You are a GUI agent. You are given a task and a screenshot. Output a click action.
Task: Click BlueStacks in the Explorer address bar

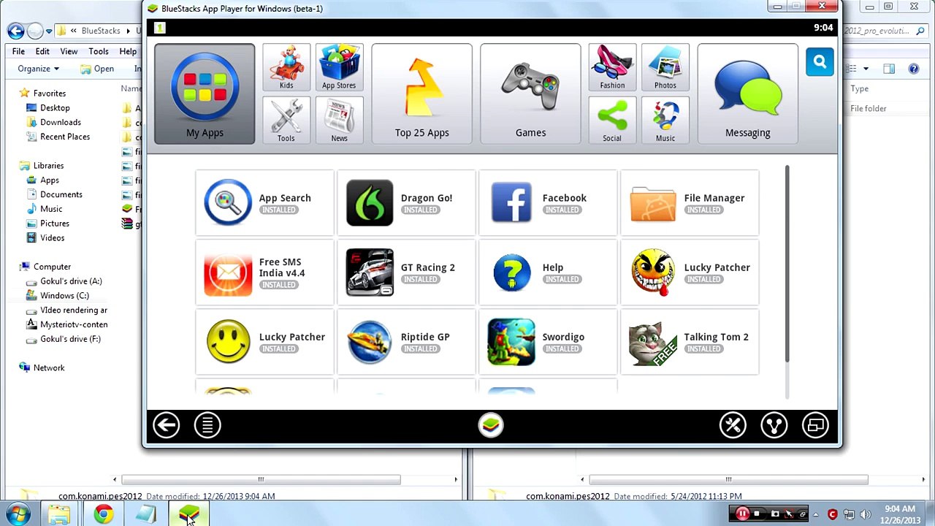coord(101,31)
